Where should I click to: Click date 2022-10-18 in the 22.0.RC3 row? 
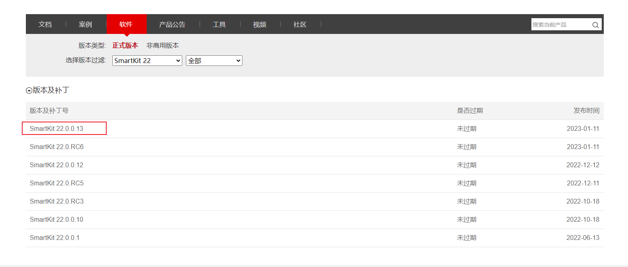(x=583, y=202)
